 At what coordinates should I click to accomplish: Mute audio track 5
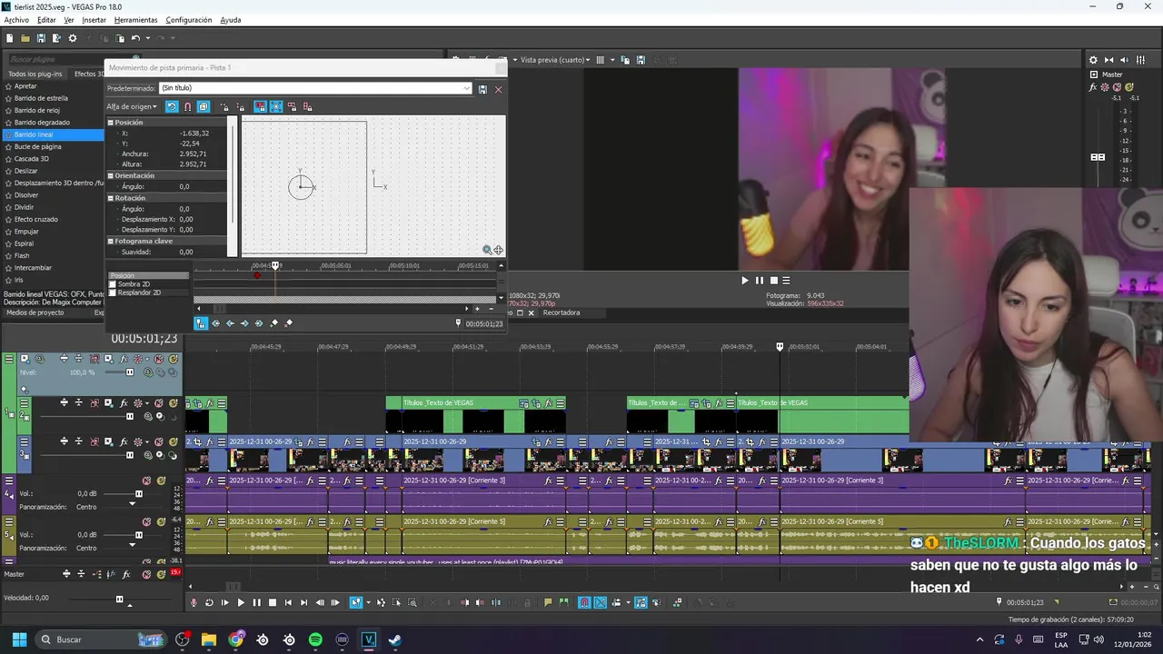(x=146, y=522)
